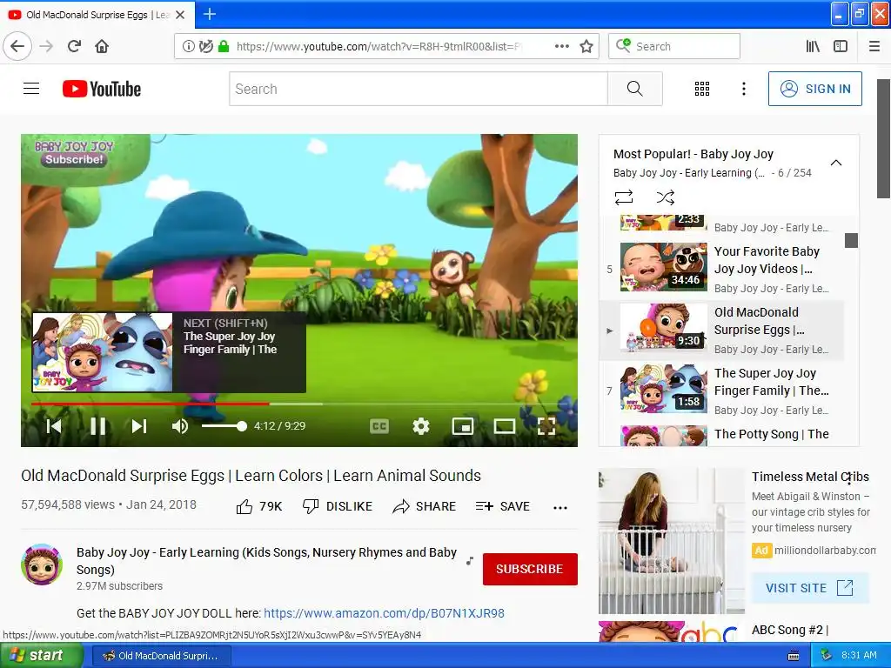Open Baby Joy Joy channel name link
891x668 pixels.
pos(266,561)
